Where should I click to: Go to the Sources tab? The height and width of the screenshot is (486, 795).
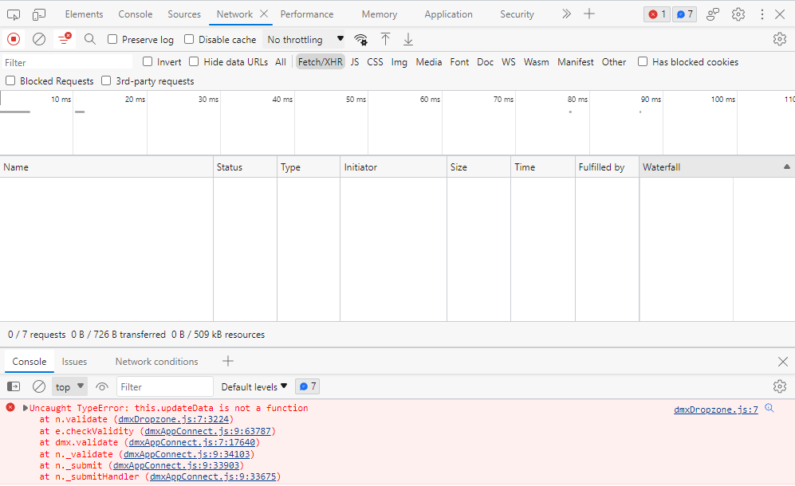point(184,14)
